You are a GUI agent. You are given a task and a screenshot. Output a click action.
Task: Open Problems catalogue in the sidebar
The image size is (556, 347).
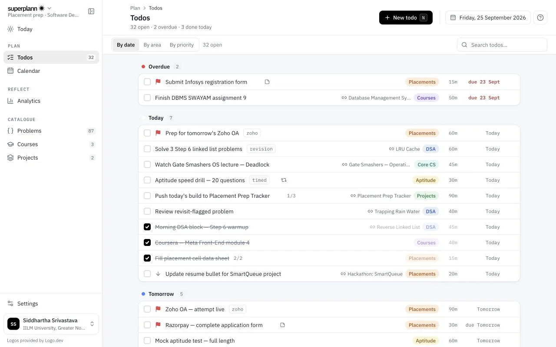point(51,131)
